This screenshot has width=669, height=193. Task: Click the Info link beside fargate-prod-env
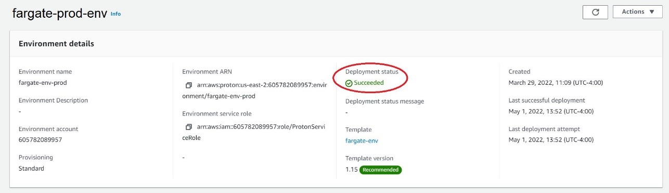coord(115,14)
